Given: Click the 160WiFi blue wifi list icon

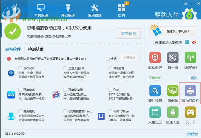Looking at the screenshot, I should (x=11, y=73).
